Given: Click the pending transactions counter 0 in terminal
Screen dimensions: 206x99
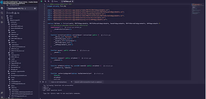Looking at the screenshot, I should (46, 82).
